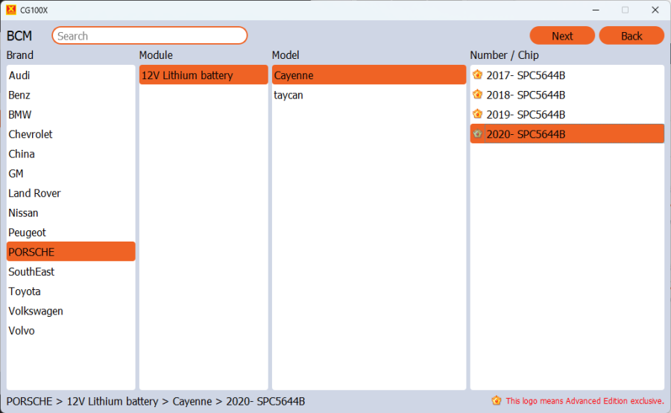Viewport: 671px width, 413px height.
Task: Choose Volkswagen in the Brand list
Action: pyautogui.click(x=36, y=311)
